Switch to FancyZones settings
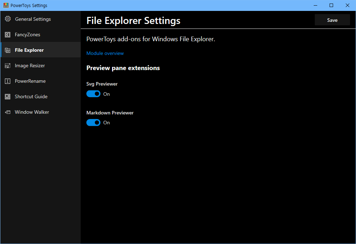356x244 pixels. coord(41,35)
